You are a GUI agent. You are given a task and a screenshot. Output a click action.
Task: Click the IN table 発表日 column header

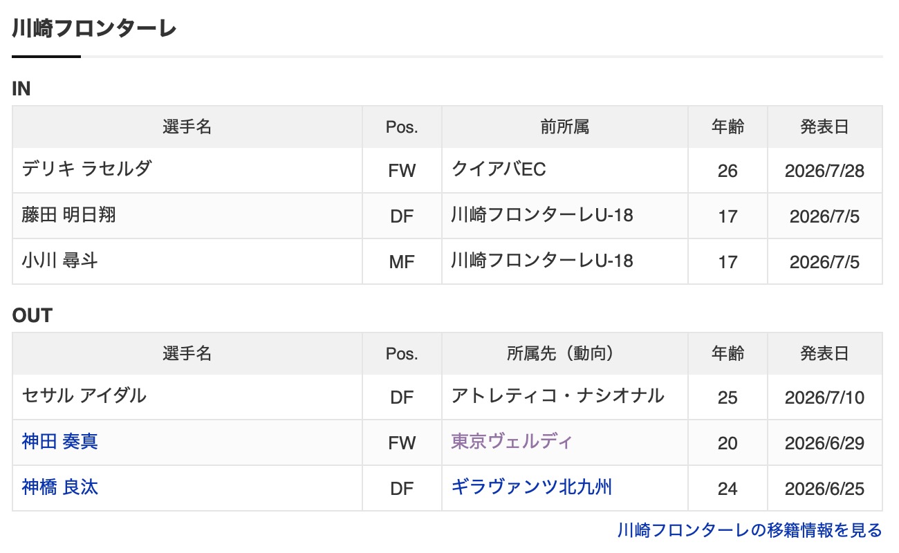pyautogui.click(x=825, y=126)
